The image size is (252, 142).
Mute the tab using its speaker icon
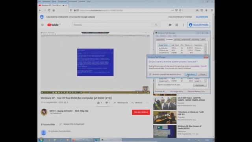pyautogui.click(x=63, y=5)
